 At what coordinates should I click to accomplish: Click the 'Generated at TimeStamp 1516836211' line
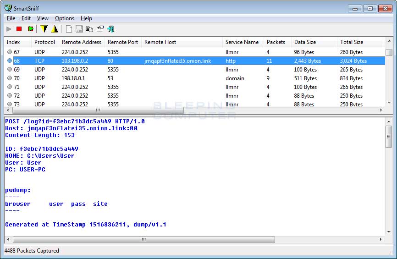coord(86,224)
